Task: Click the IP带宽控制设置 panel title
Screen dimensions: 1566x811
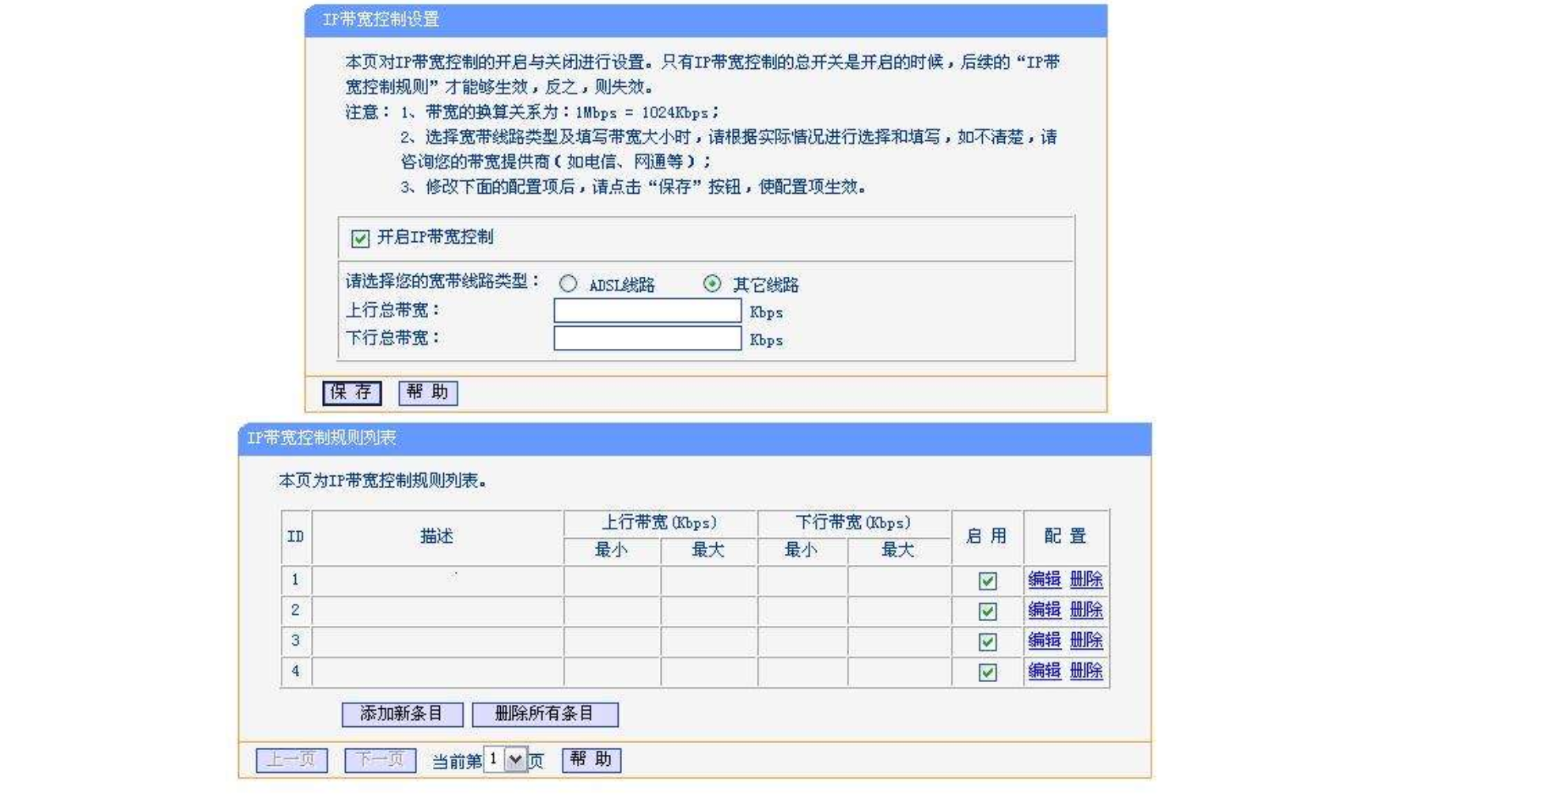Action: pyautogui.click(x=381, y=20)
